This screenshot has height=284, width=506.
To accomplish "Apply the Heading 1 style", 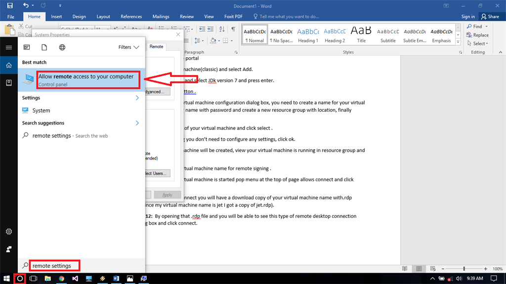I will point(308,35).
